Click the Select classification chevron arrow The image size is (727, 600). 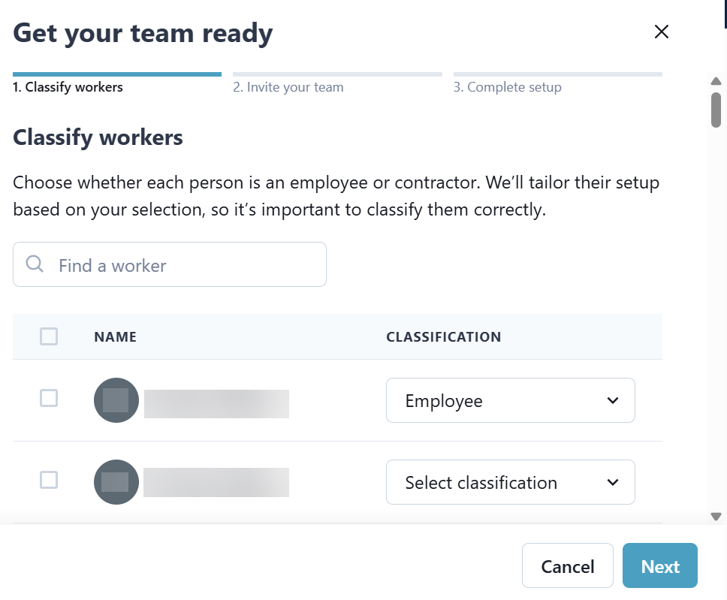point(613,482)
